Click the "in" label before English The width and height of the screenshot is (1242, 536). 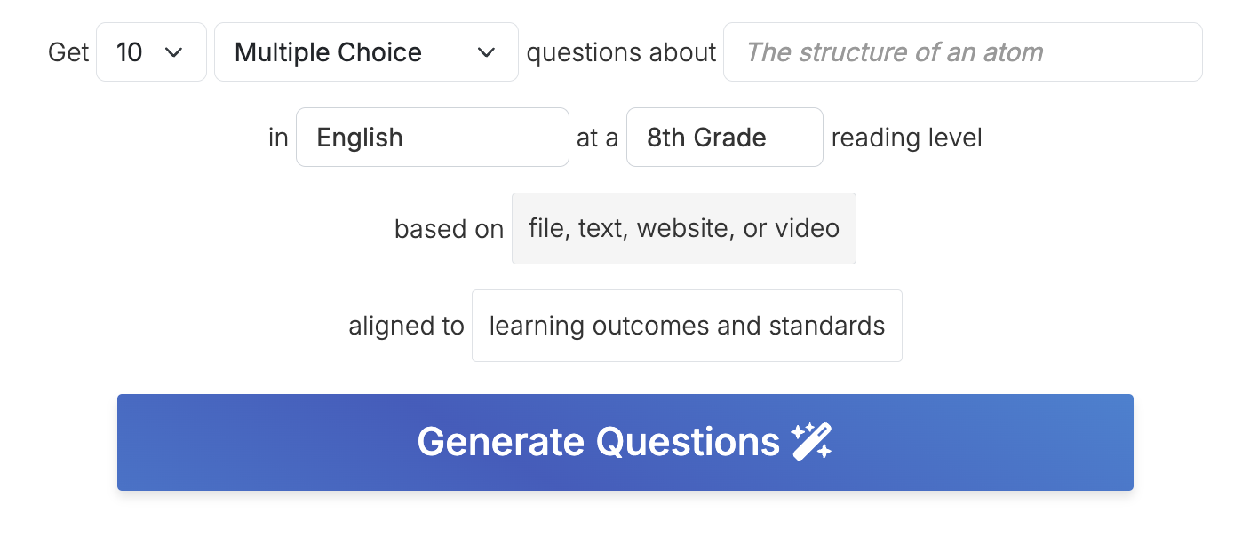(x=278, y=138)
